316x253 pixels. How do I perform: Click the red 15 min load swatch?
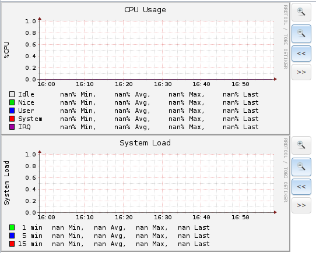click(x=12, y=244)
